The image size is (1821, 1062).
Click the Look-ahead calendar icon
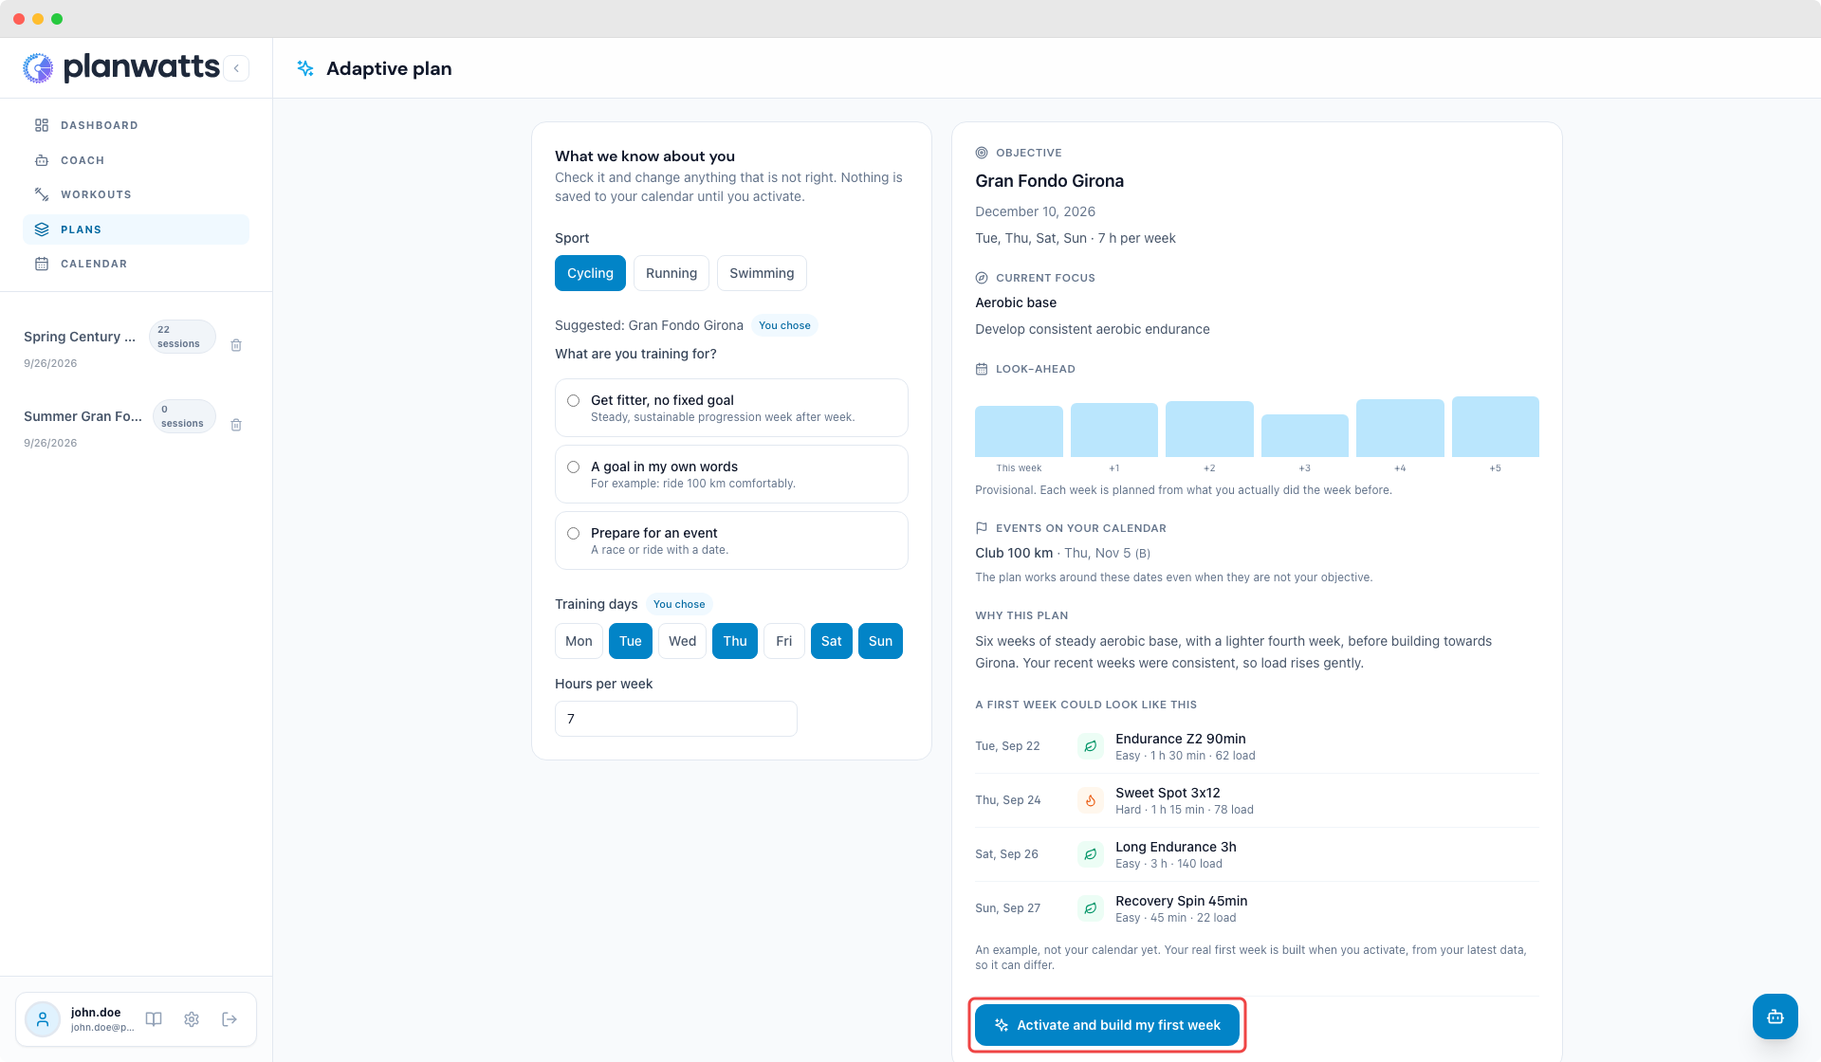point(982,369)
